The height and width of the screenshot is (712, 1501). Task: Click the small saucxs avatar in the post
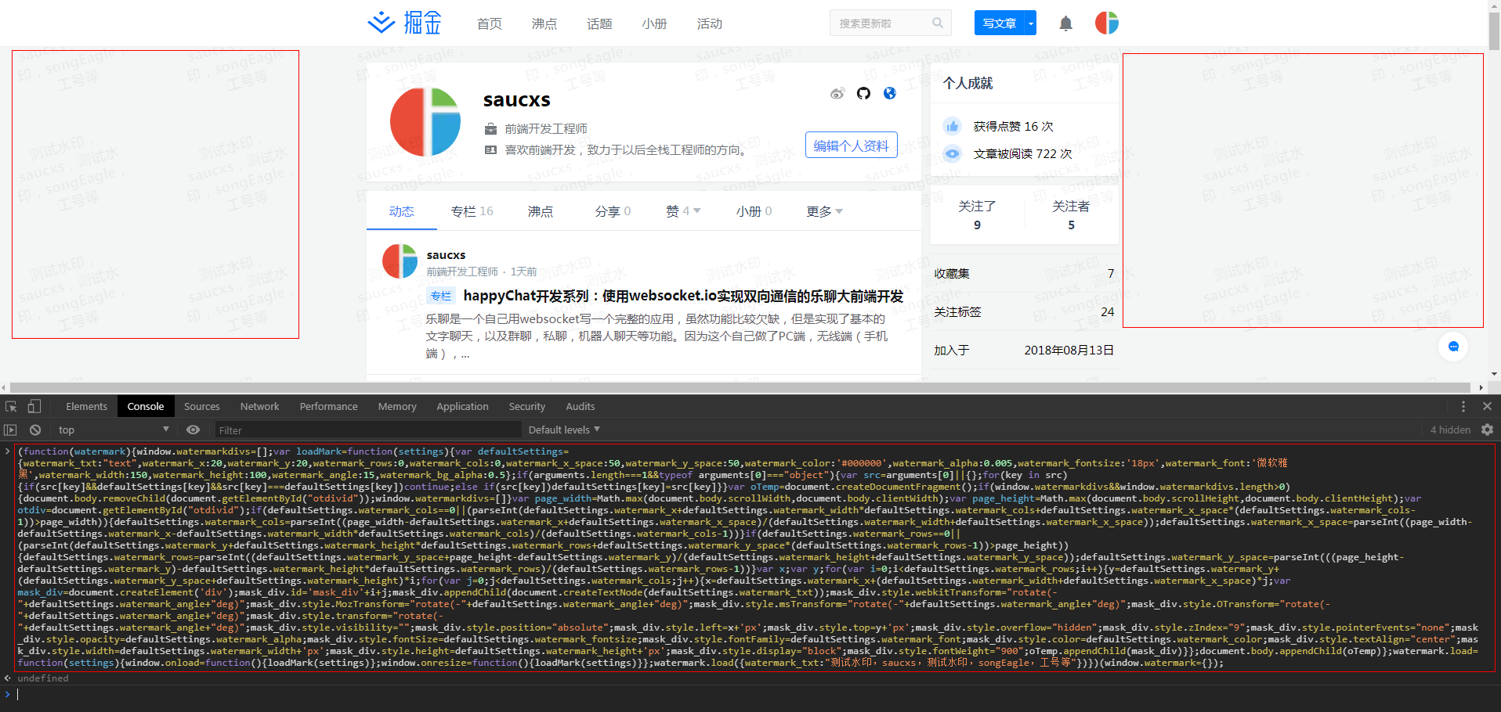click(400, 261)
